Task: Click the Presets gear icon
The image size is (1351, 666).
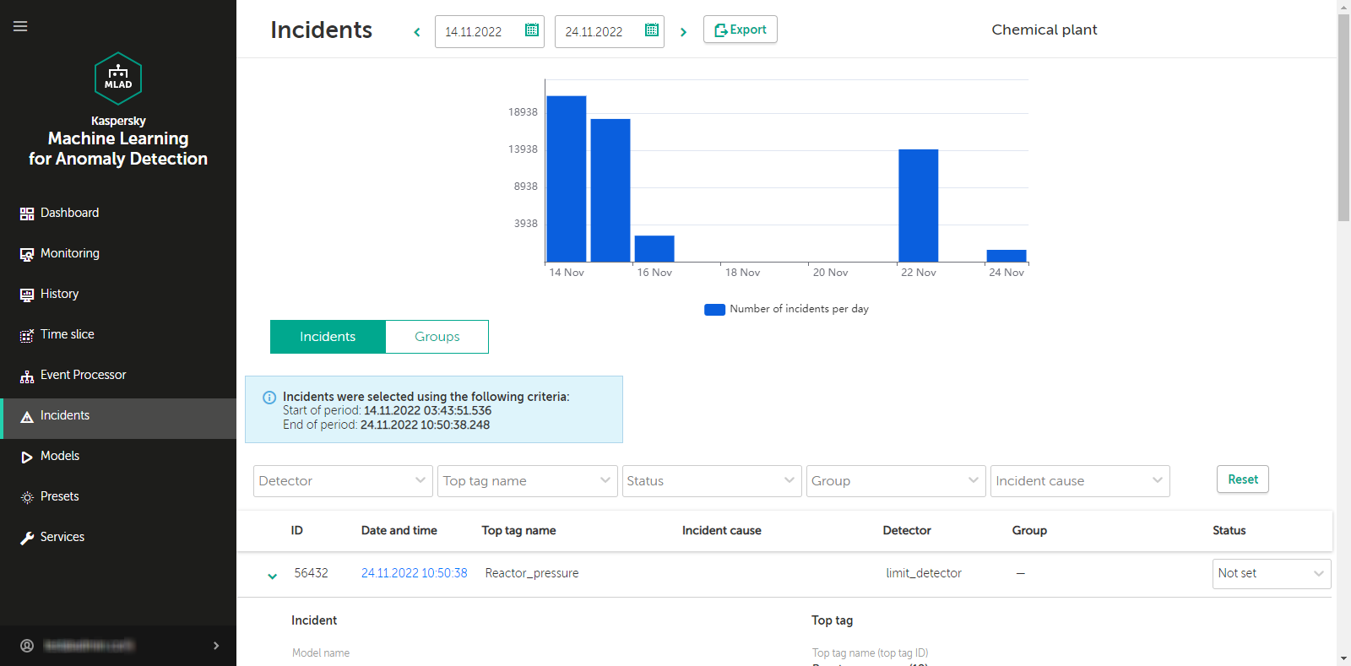Action: pos(27,497)
